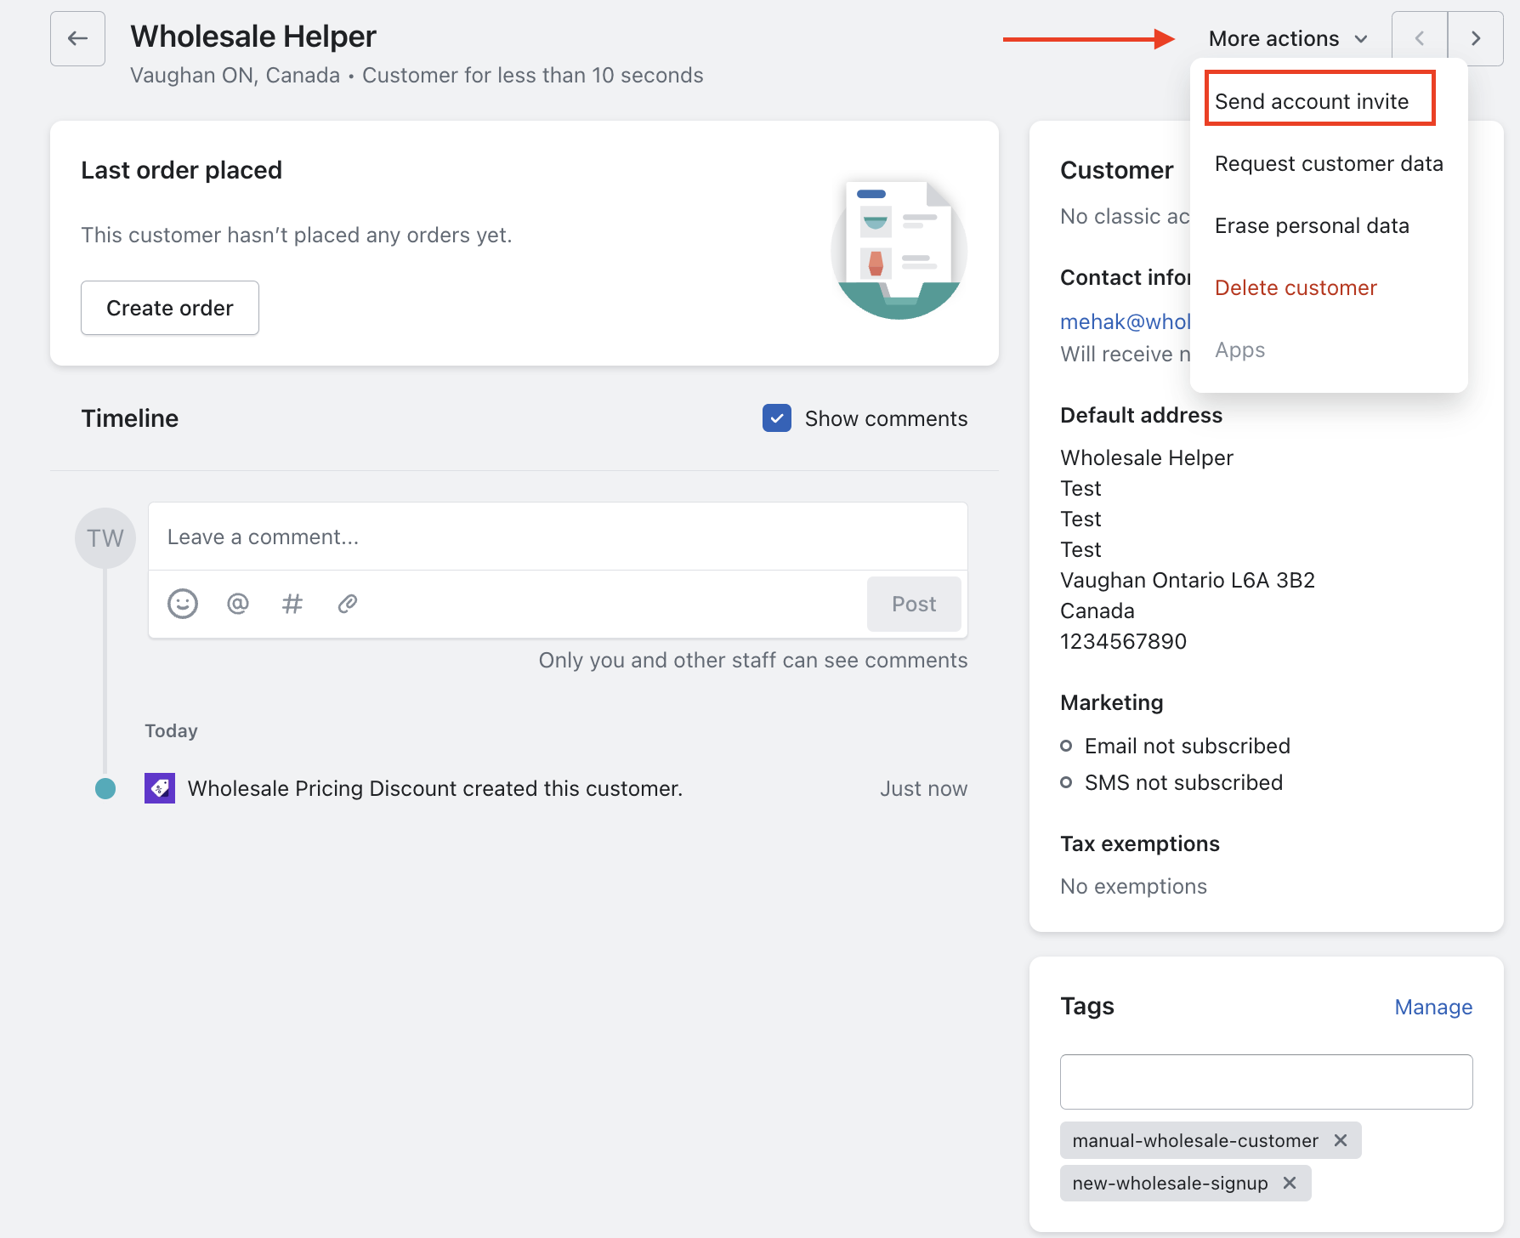Focus the Leave a comment field
The width and height of the screenshot is (1520, 1238).
pos(558,537)
